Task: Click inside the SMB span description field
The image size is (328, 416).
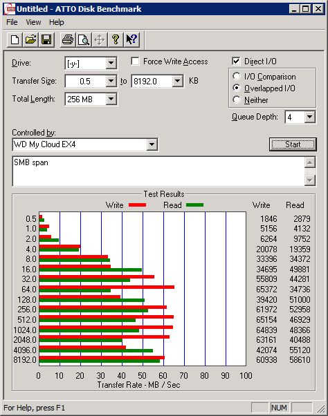Action: pyautogui.click(x=158, y=171)
